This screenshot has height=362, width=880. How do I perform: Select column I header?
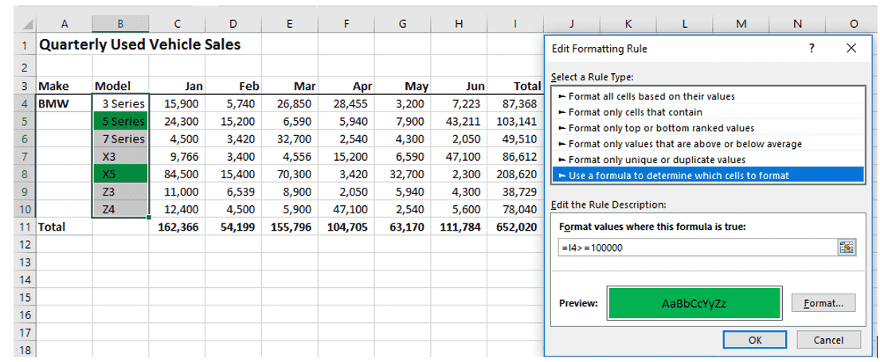coord(514,24)
